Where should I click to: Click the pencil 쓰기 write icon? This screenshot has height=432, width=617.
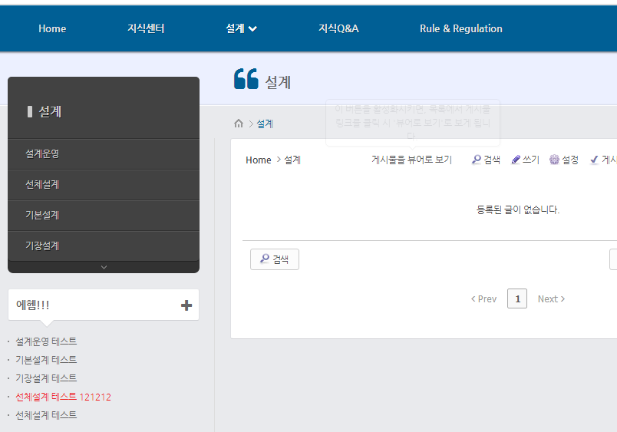point(516,160)
